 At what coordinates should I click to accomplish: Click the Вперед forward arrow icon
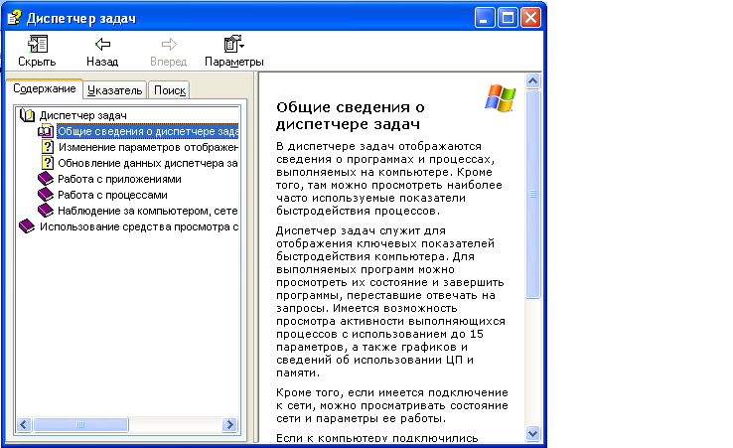coord(169,45)
